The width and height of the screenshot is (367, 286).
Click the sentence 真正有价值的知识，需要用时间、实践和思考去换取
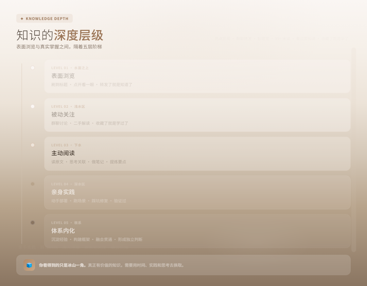135,265
